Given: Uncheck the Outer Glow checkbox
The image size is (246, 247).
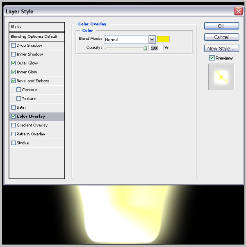Looking at the screenshot, I should pos(14,63).
